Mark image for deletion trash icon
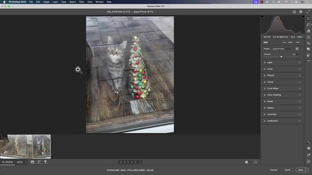This screenshot has height=175, width=312. click(140, 162)
